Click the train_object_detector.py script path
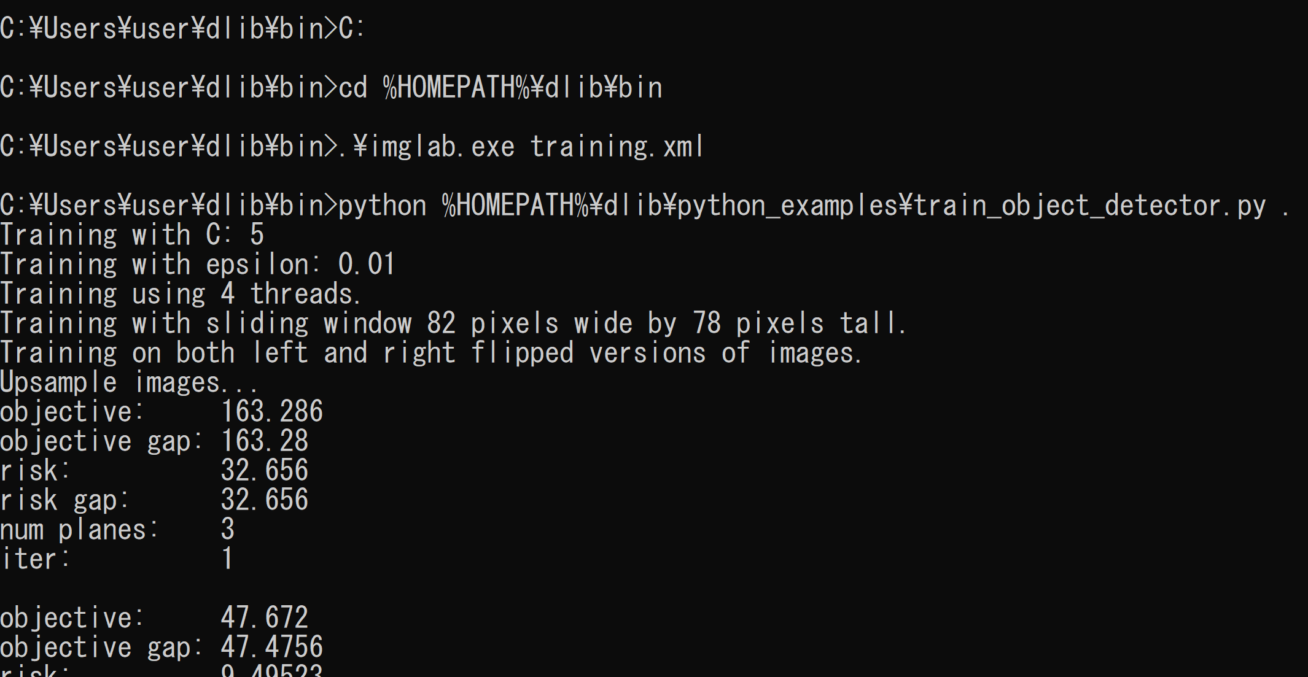The width and height of the screenshot is (1308, 677). (854, 206)
